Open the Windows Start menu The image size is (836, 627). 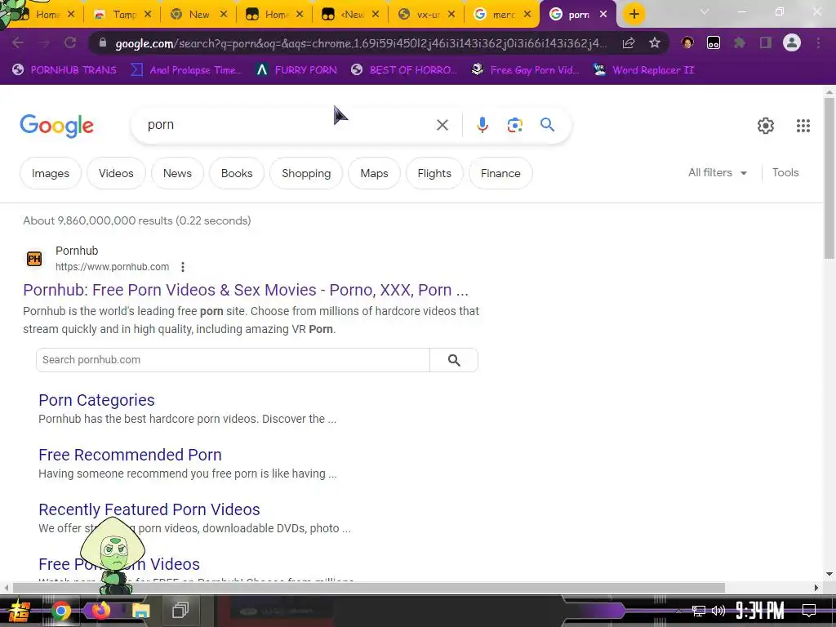pyautogui.click(x=20, y=611)
